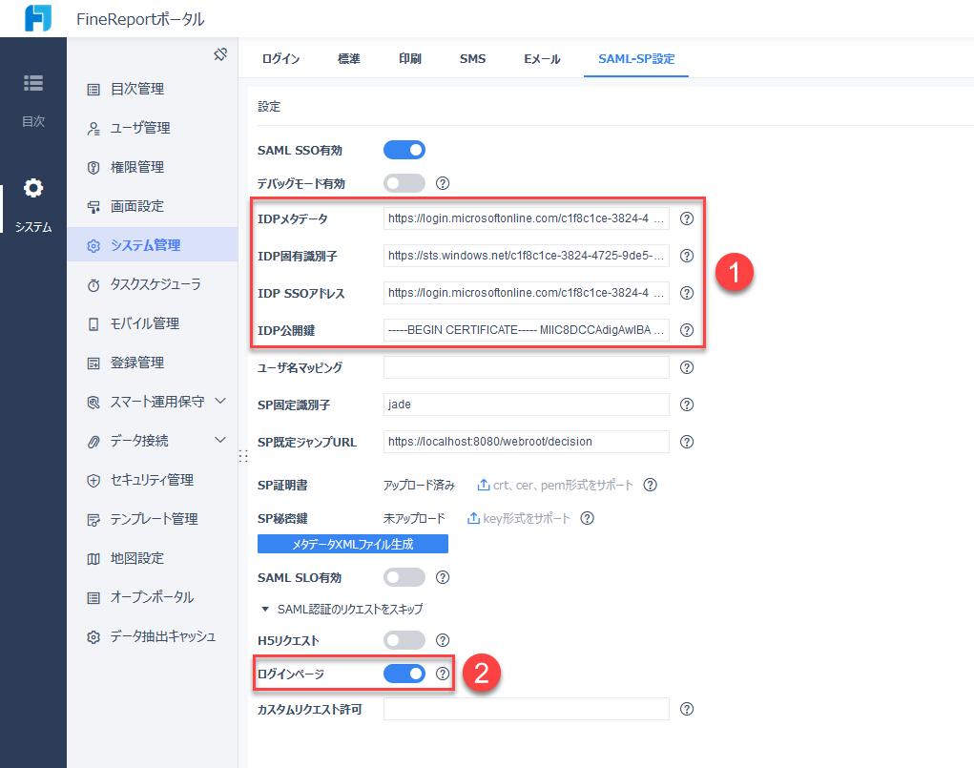This screenshot has width=974, height=768.
Task: Switch to the Eメール tab
Action: [541, 58]
